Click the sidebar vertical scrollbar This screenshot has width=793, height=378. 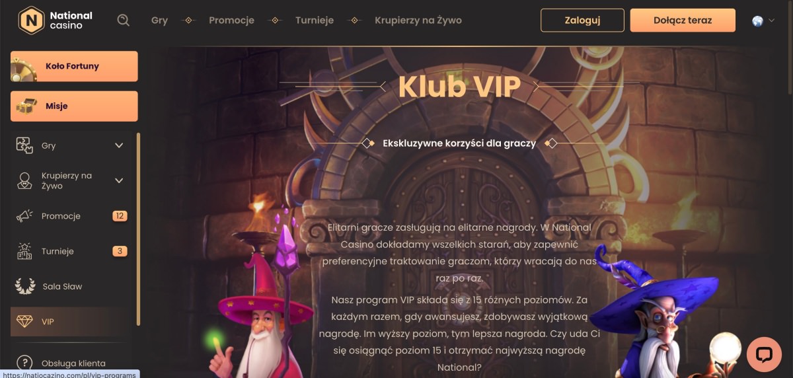point(138,229)
